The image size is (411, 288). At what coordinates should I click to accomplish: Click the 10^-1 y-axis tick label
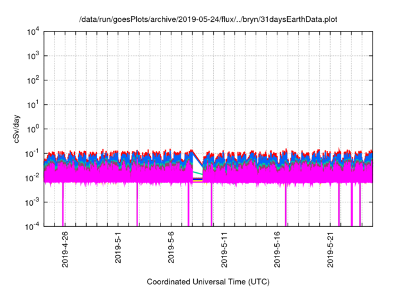32,154
